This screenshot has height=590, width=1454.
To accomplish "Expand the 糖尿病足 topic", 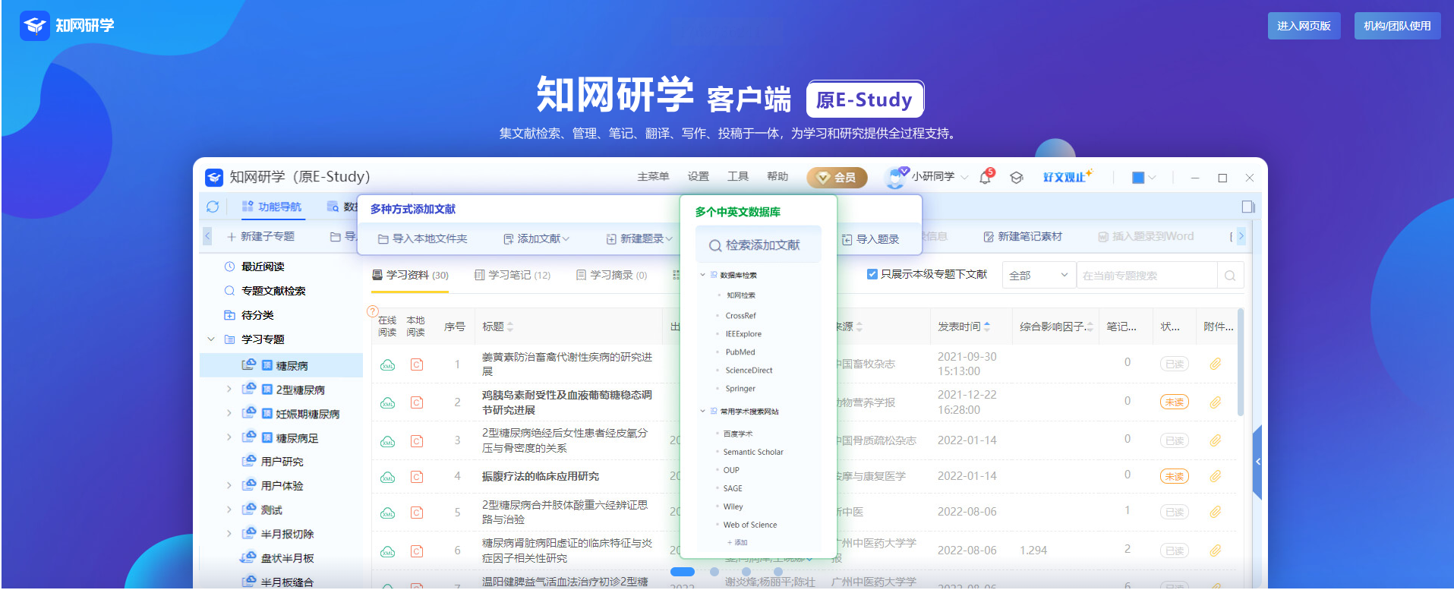I will pyautogui.click(x=229, y=437).
